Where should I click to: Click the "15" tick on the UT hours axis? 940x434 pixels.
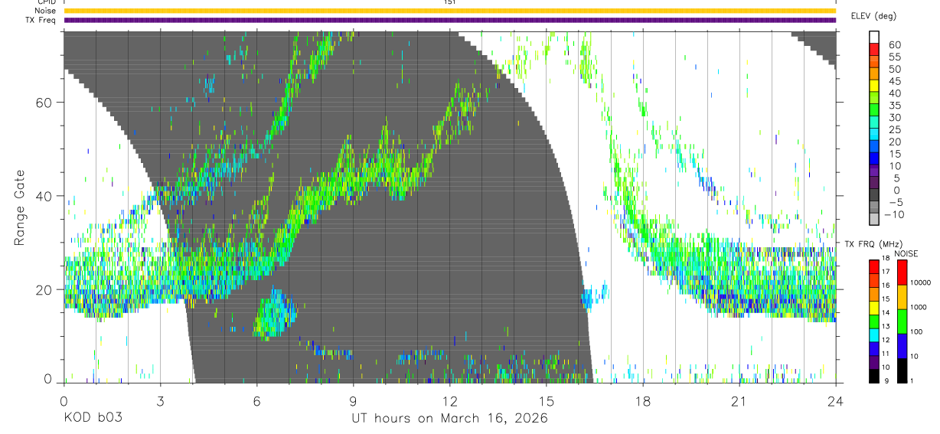tap(547, 401)
